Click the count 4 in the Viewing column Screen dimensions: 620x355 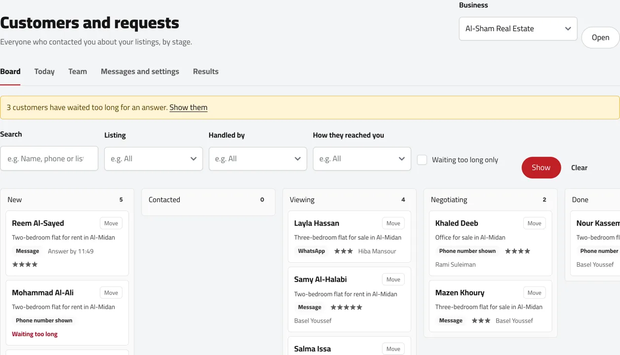pyautogui.click(x=403, y=200)
